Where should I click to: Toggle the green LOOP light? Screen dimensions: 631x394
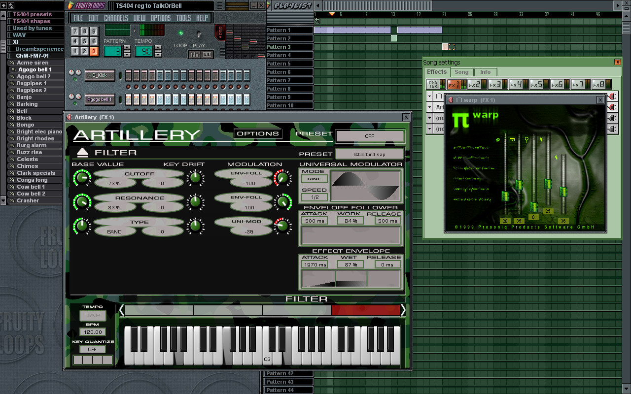pos(180,33)
